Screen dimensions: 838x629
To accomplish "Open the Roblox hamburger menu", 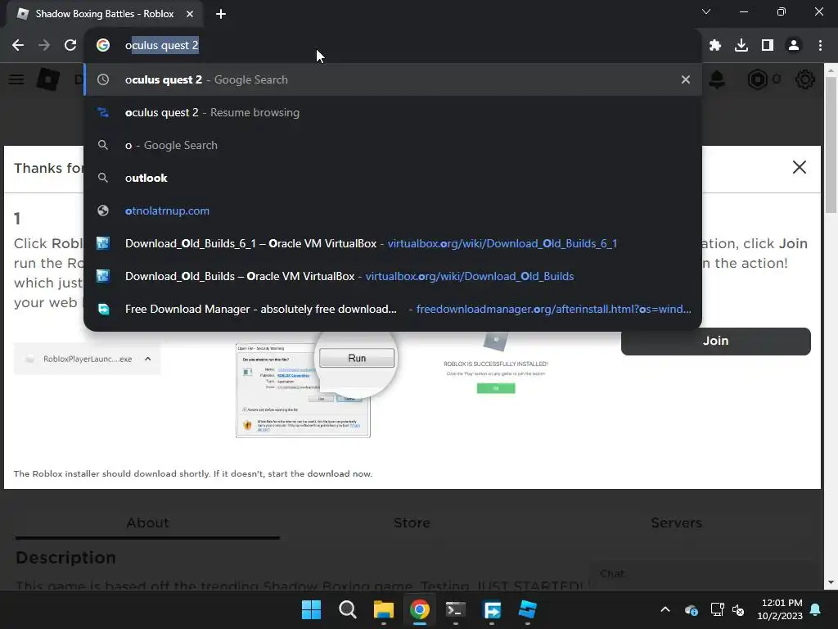I will [x=16, y=79].
